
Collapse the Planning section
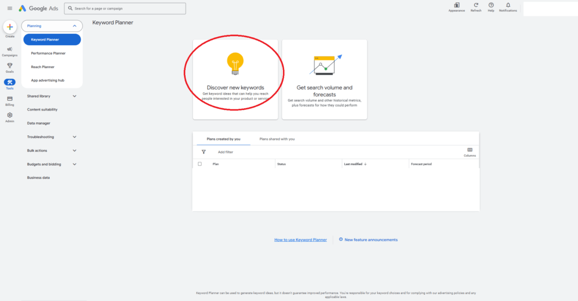75,26
